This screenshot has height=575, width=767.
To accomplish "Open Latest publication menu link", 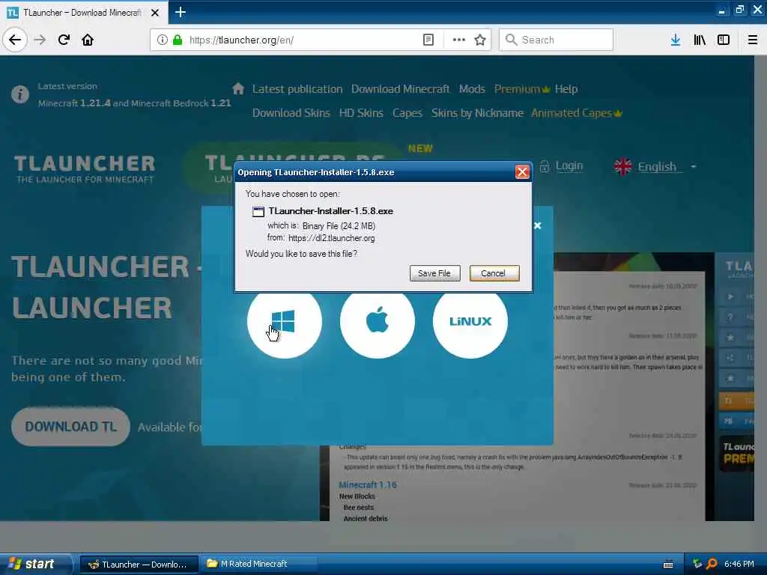I will [297, 89].
